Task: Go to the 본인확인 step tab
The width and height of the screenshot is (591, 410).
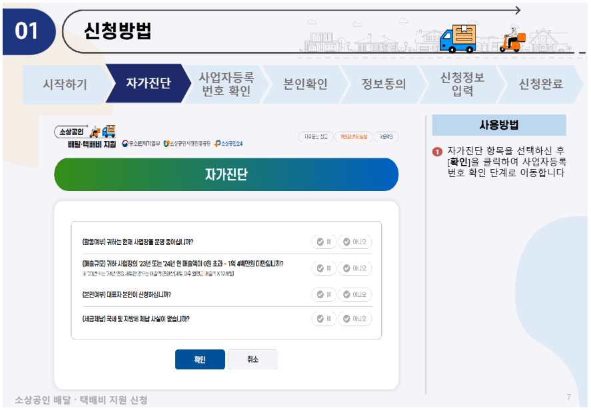Action: 305,84
